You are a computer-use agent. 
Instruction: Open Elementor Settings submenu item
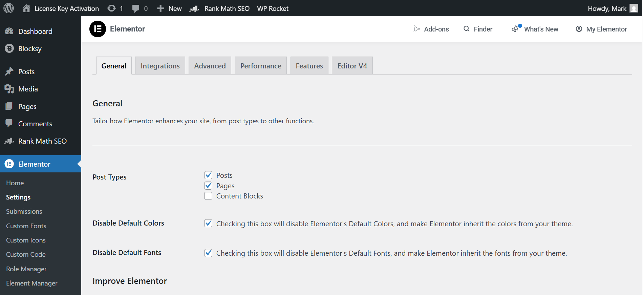18,197
